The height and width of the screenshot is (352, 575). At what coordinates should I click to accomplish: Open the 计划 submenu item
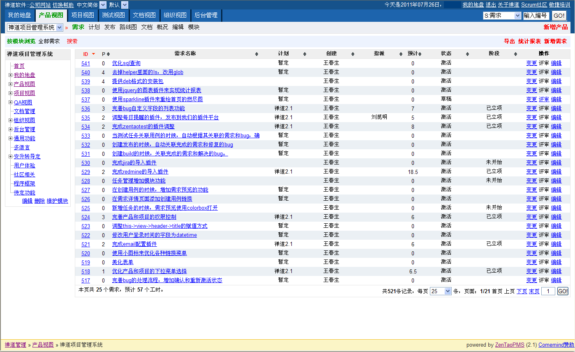point(94,27)
